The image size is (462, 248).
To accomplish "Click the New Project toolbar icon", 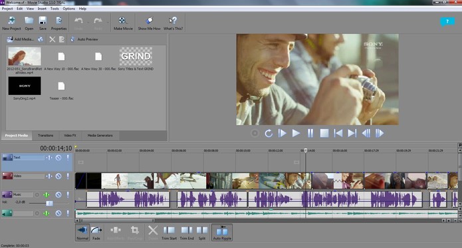I will 11,23.
